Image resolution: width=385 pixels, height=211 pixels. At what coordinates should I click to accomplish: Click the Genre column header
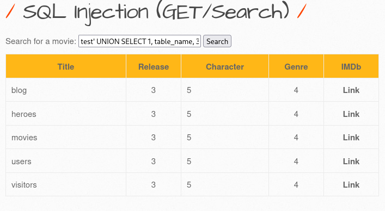click(x=296, y=66)
